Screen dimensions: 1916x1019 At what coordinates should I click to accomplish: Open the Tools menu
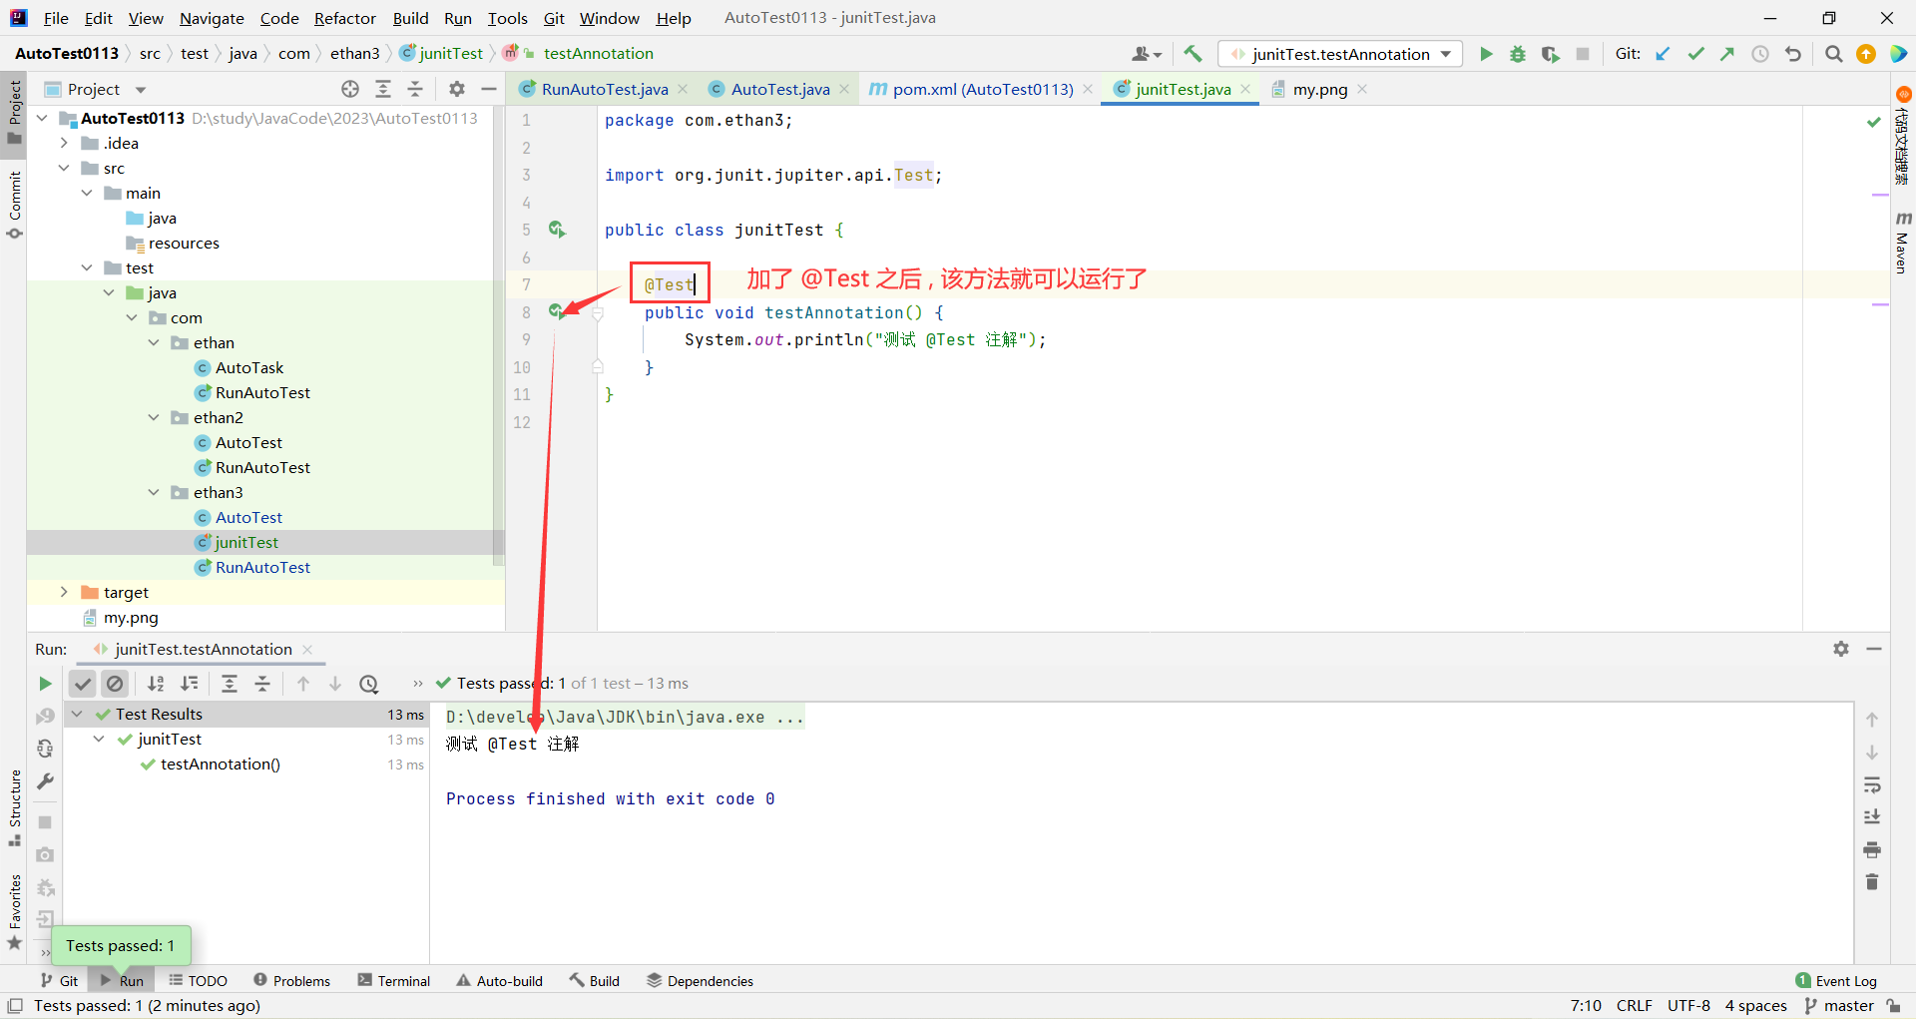(507, 18)
